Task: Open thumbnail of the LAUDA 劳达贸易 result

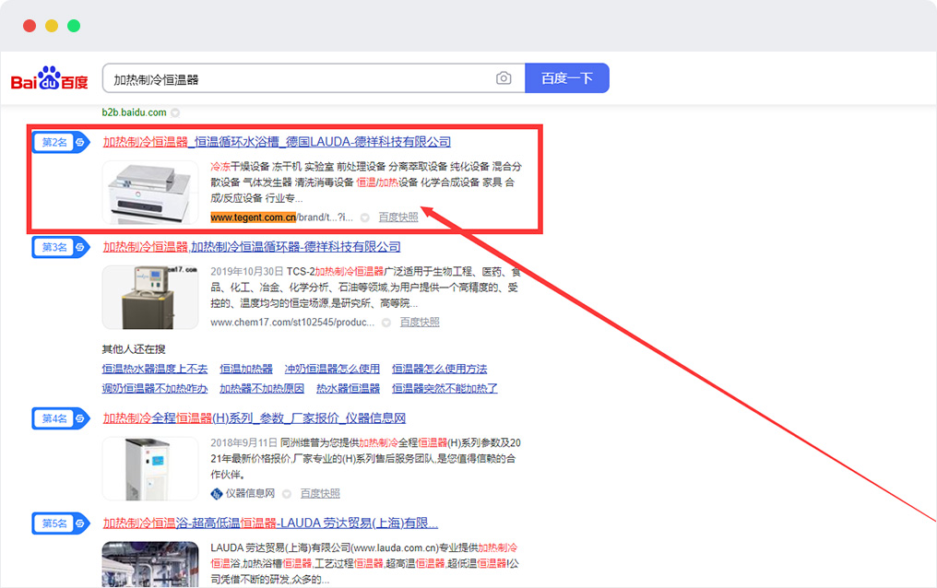Action: click(150, 564)
